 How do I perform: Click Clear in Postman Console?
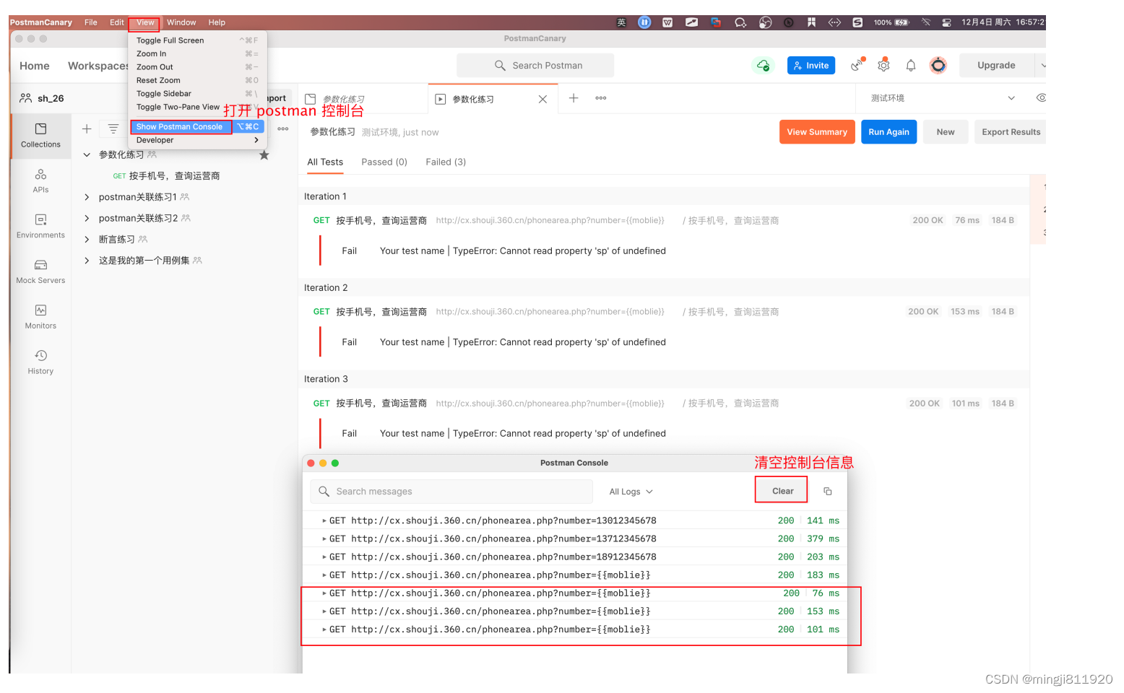(x=782, y=492)
